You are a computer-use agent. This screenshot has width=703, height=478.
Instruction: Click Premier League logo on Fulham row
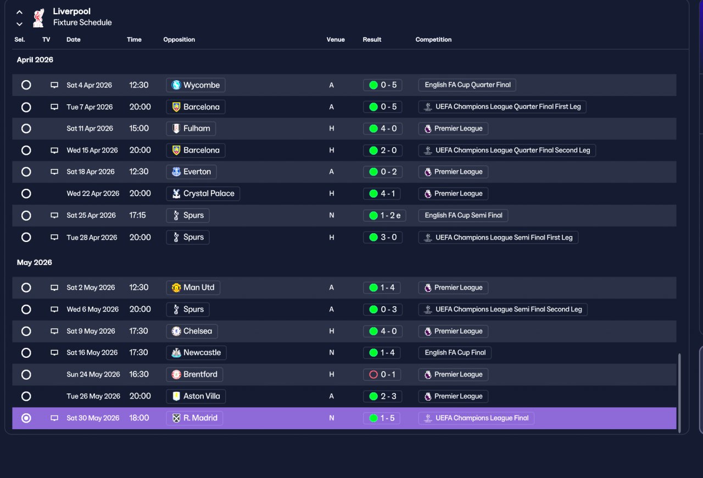point(428,128)
